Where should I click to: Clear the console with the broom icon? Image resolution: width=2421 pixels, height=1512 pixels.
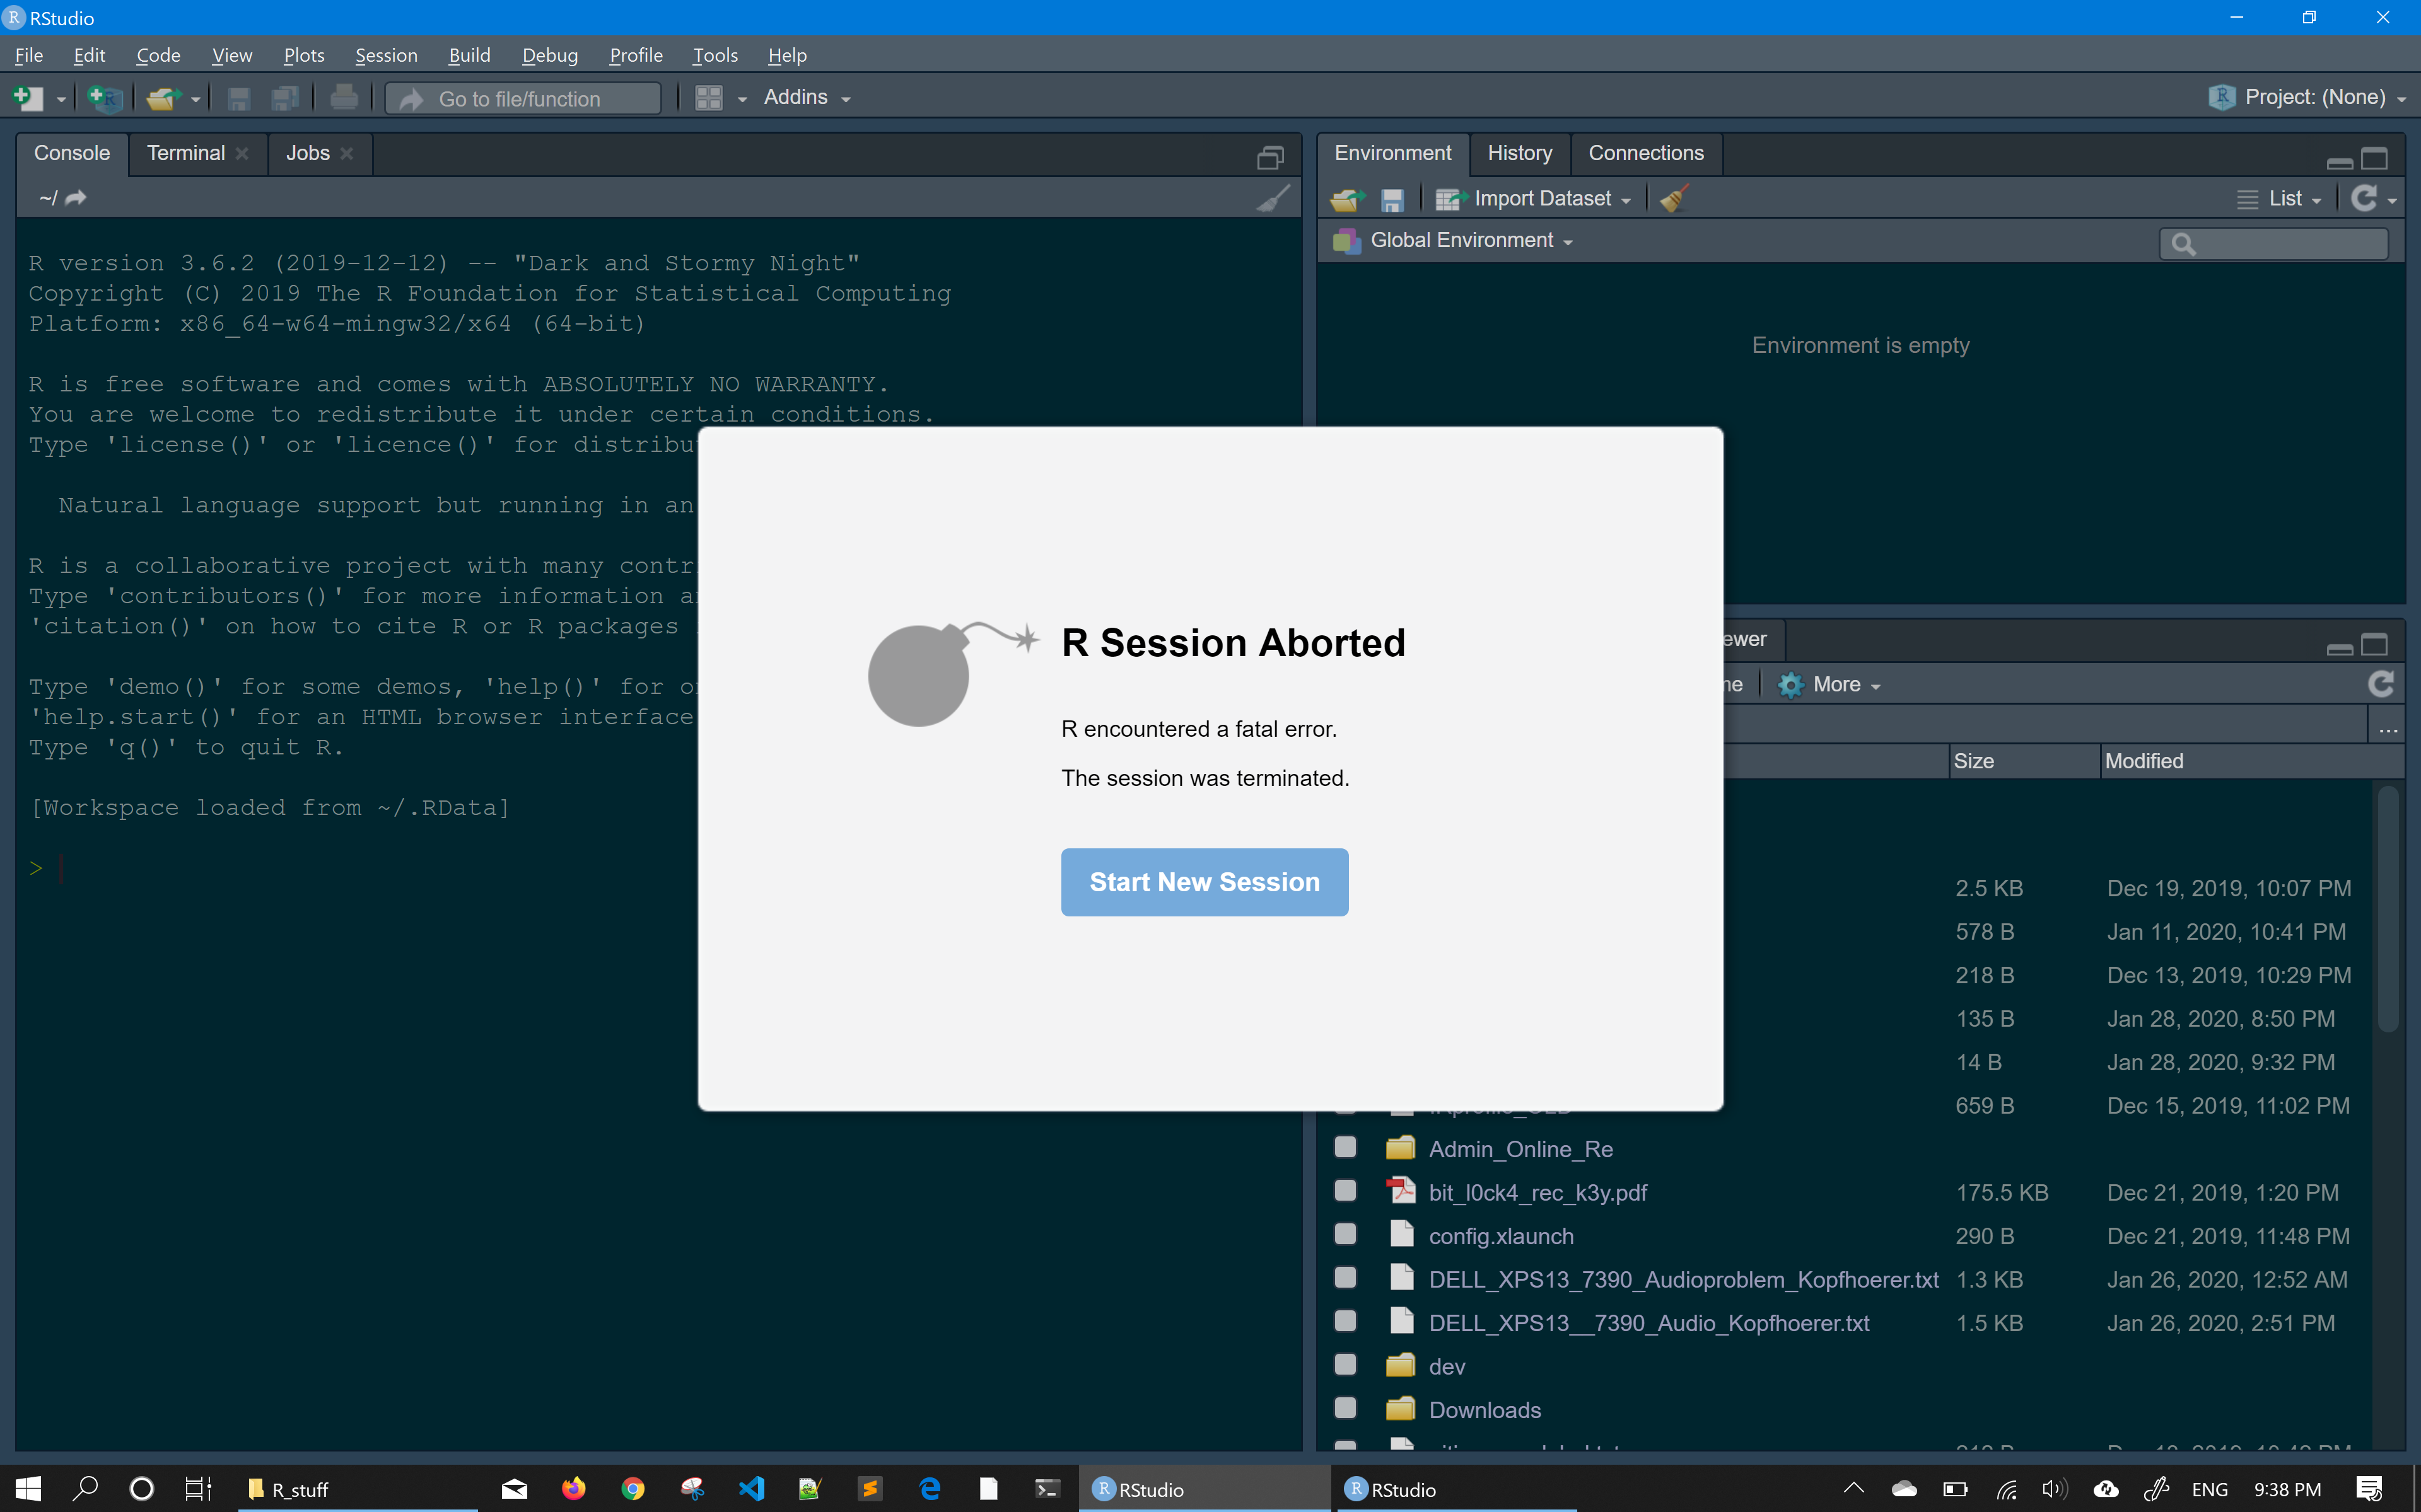tap(1273, 198)
